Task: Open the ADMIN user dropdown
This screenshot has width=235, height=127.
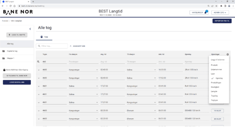Action: tap(220, 13)
